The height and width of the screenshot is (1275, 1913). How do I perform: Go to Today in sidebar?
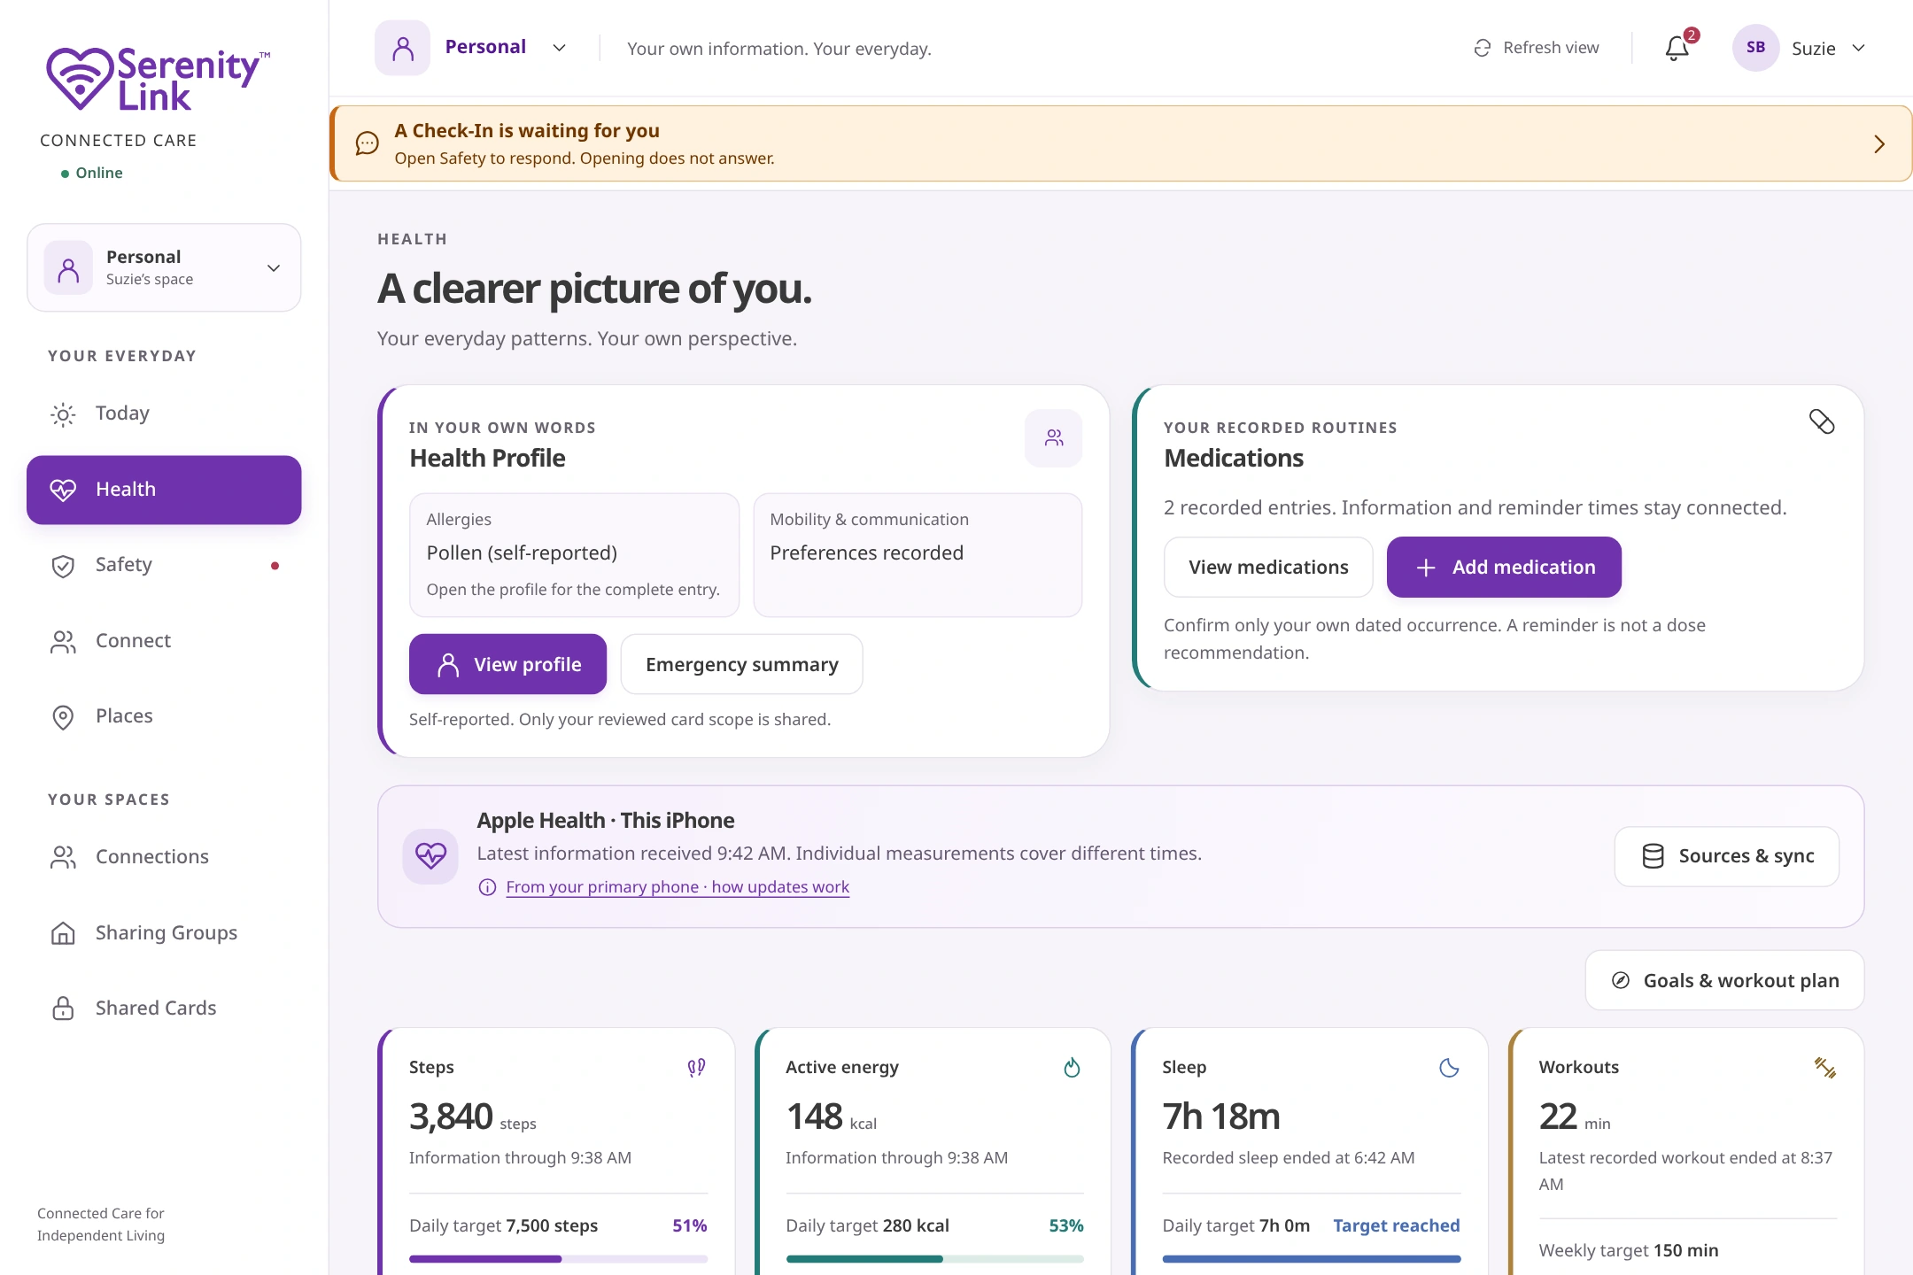coord(164,413)
